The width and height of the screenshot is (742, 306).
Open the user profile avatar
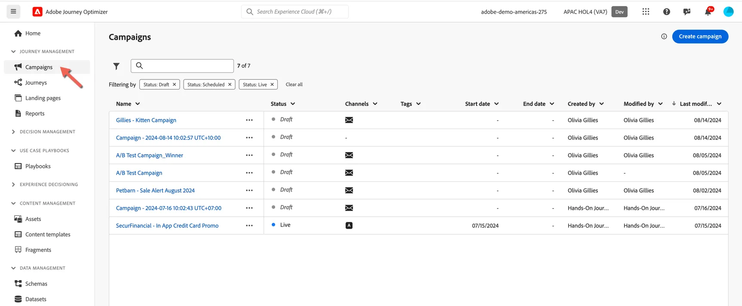tap(728, 12)
